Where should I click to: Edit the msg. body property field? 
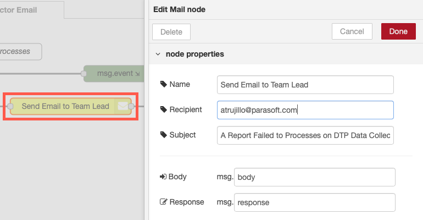tap(315, 177)
